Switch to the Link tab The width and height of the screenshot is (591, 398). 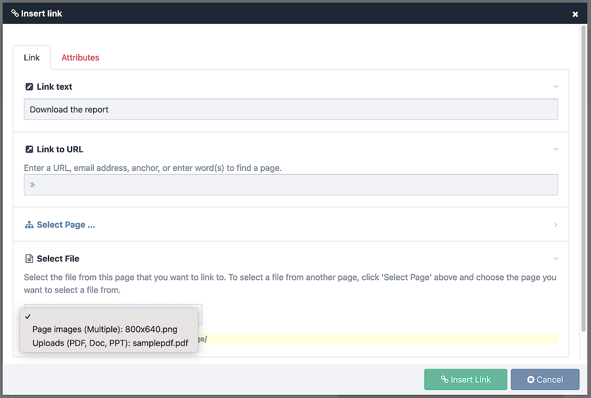(32, 58)
